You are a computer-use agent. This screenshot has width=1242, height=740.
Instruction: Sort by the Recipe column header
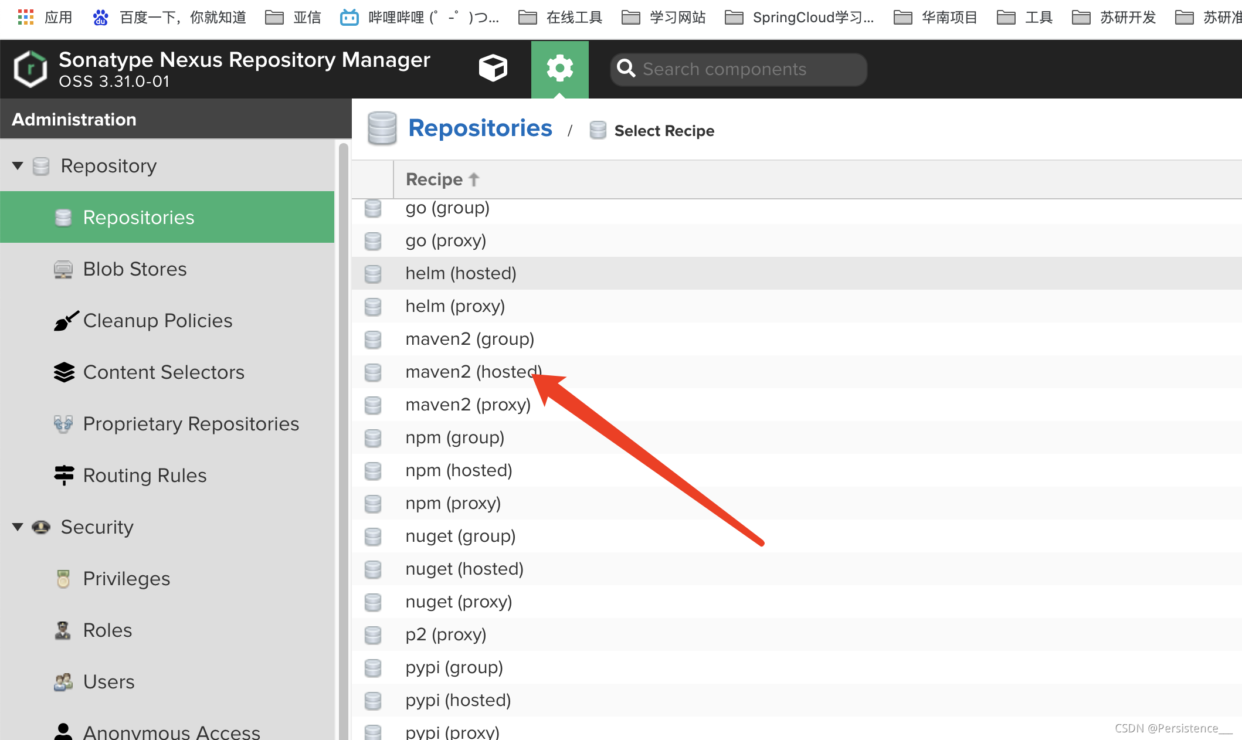(x=442, y=179)
